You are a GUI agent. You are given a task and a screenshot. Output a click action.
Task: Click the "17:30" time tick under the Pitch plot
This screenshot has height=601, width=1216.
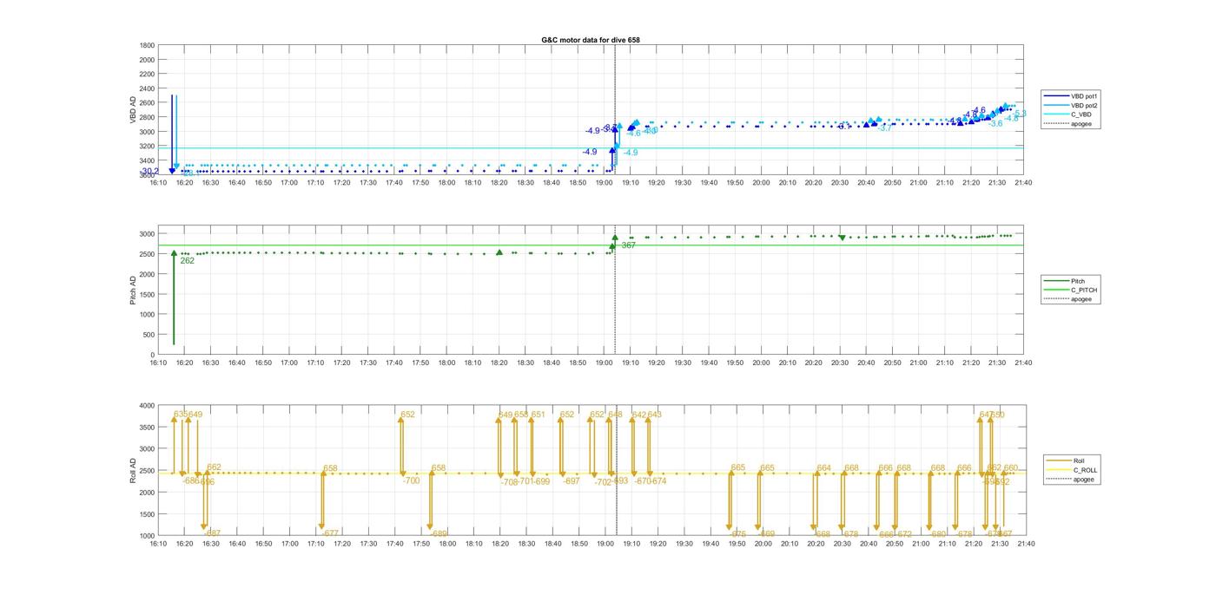click(367, 363)
